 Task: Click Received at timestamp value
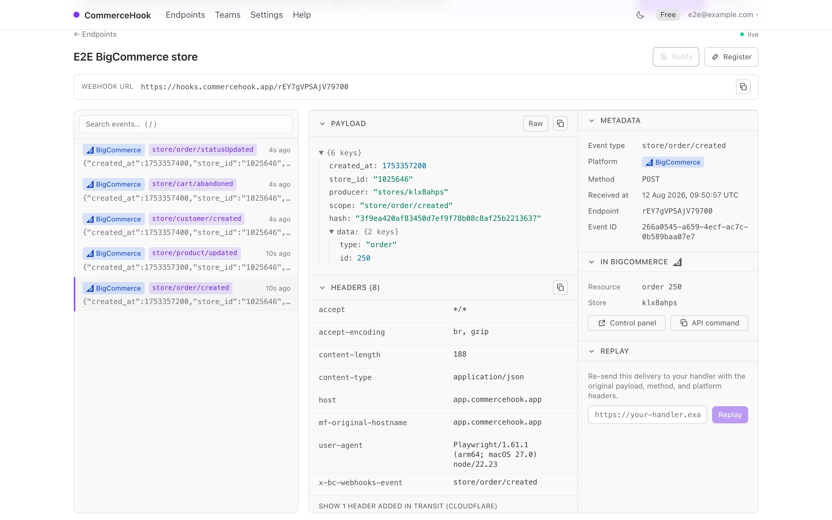pyautogui.click(x=690, y=195)
